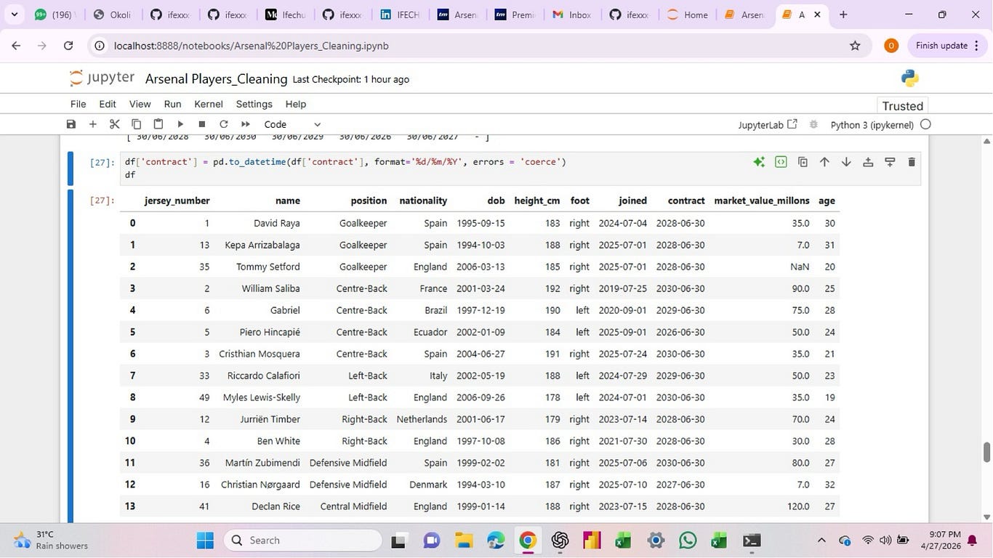The width and height of the screenshot is (993, 558).
Task: Duplicate the cell with cell toolbar copy icon
Action: [803, 162]
